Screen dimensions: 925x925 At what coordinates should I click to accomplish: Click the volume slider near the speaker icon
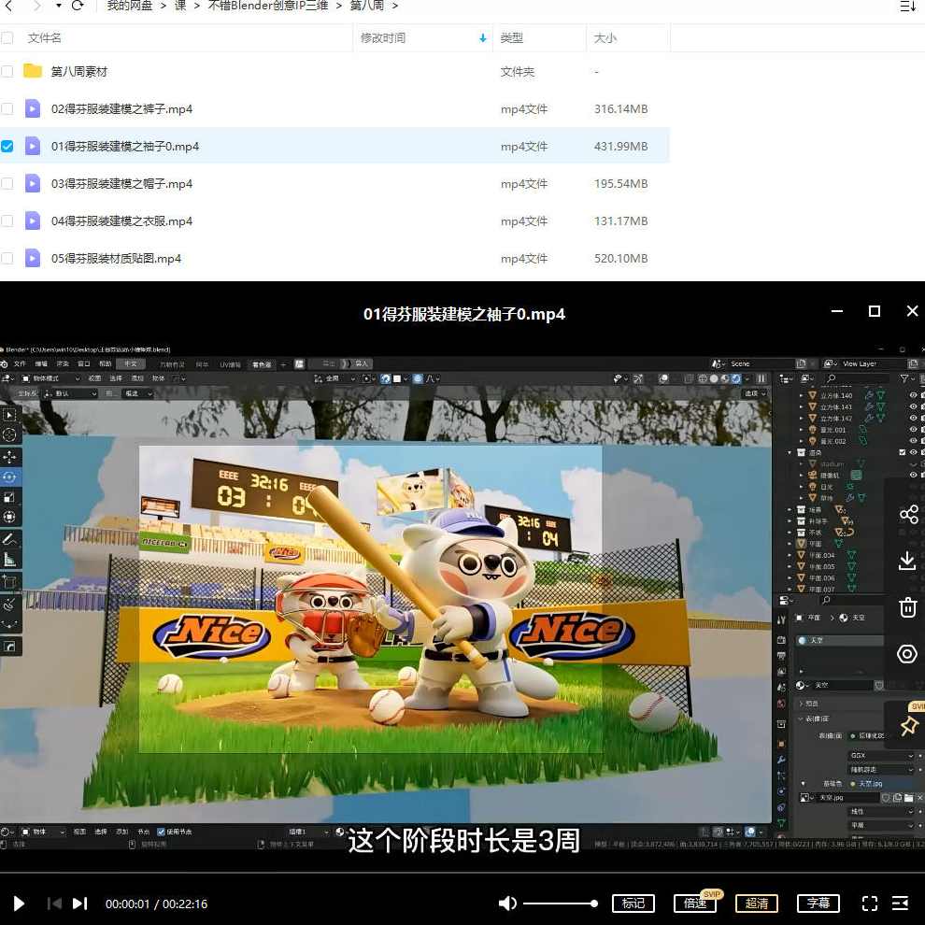[x=559, y=904]
